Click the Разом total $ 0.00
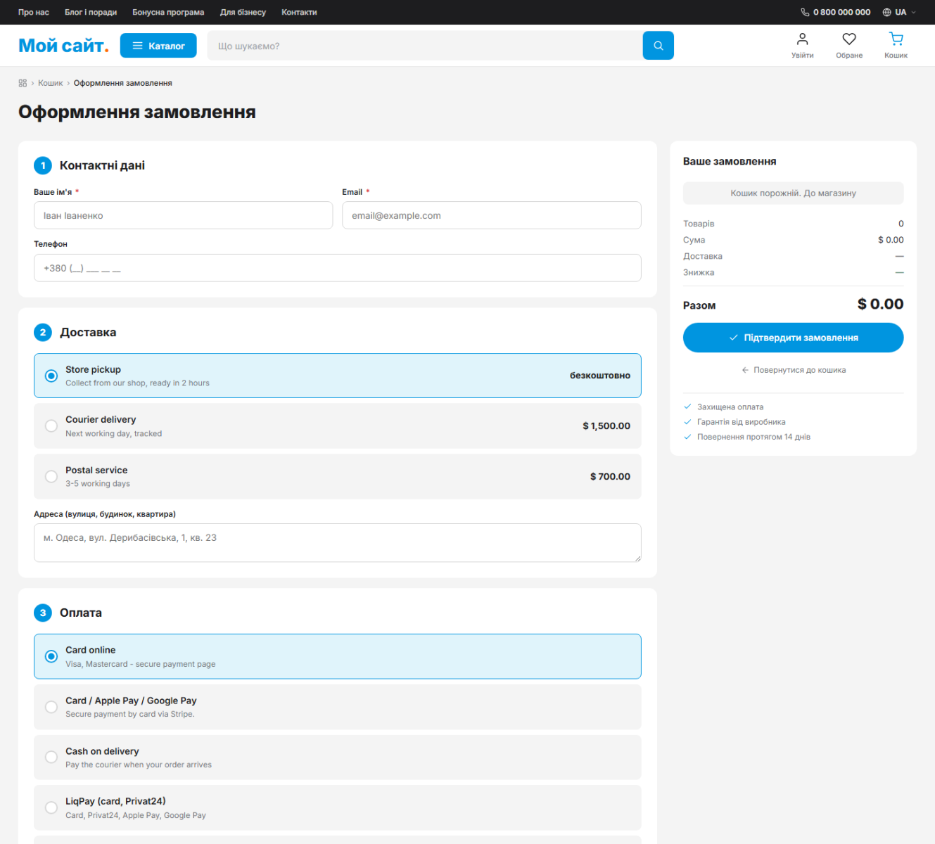The width and height of the screenshot is (935, 844). (x=880, y=304)
